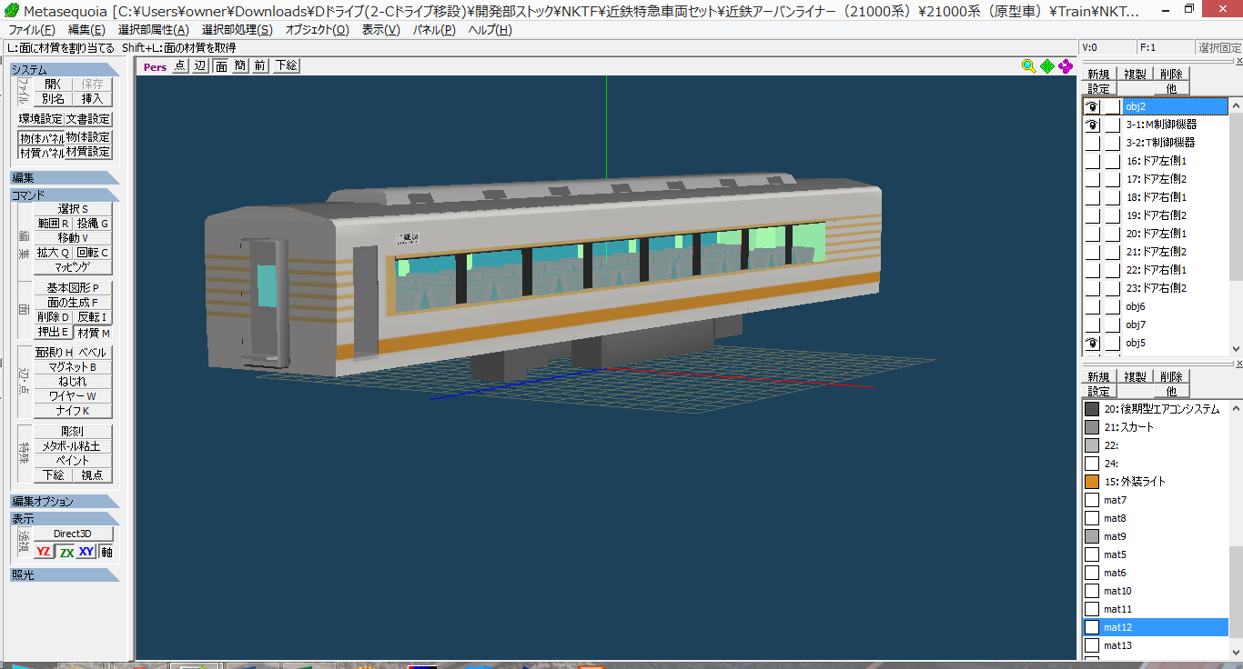Click object list scrollbar down arrow
This screenshot has width=1243, height=669.
point(1236,348)
